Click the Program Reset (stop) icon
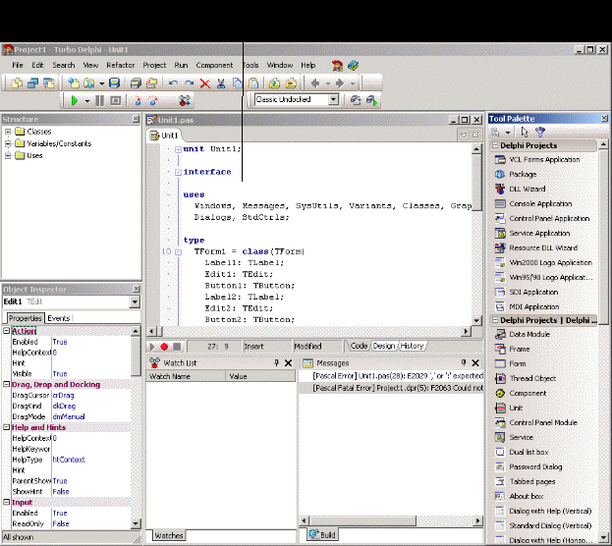The width and height of the screenshot is (612, 546). 116,101
